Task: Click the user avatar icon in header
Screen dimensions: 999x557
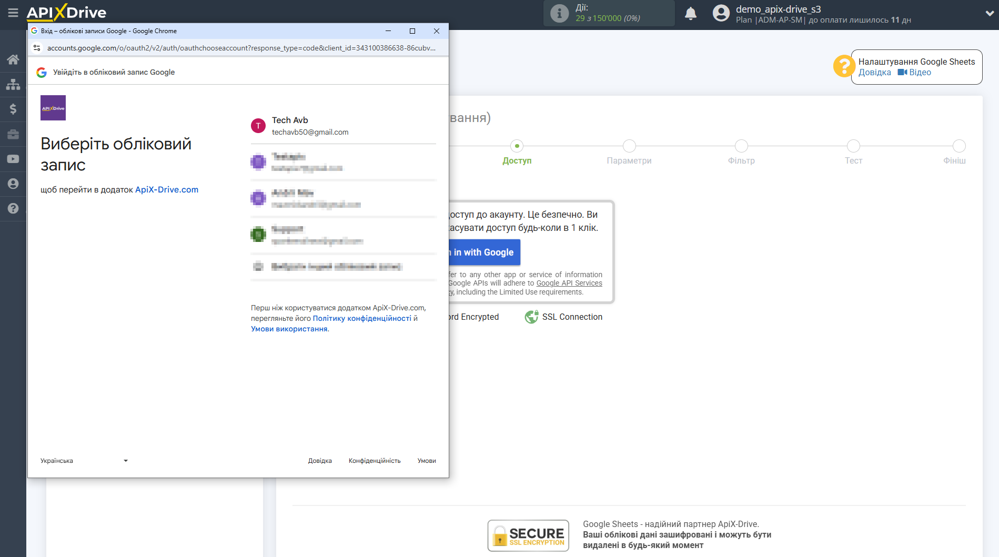Action: tap(721, 13)
